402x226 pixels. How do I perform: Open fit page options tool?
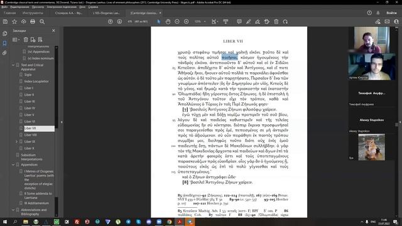coord(214,22)
